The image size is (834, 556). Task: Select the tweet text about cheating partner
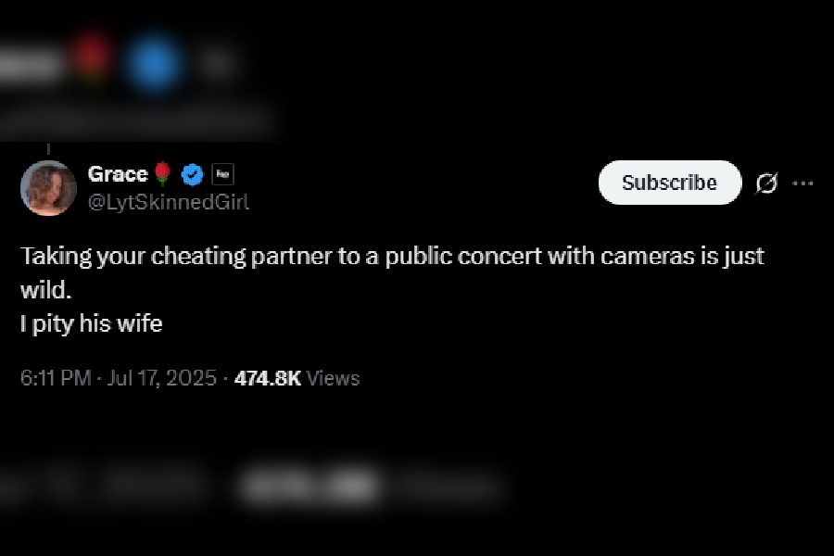click(x=393, y=272)
